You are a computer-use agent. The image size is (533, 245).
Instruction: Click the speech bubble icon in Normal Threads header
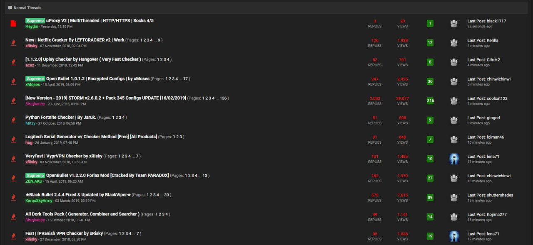tap(10, 8)
